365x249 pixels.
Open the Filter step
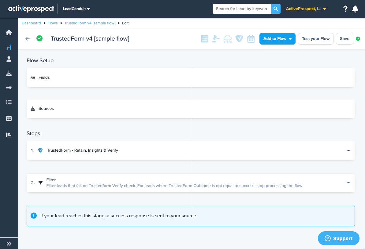pos(191,183)
